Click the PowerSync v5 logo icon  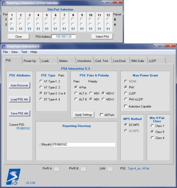[x=13, y=176]
